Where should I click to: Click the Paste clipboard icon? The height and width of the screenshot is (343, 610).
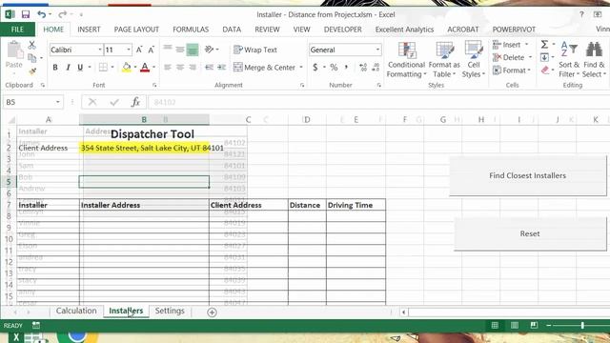[x=14, y=50]
